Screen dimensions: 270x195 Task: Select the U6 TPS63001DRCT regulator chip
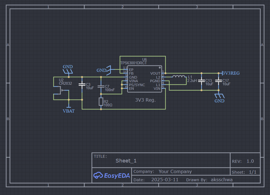(x=144, y=79)
